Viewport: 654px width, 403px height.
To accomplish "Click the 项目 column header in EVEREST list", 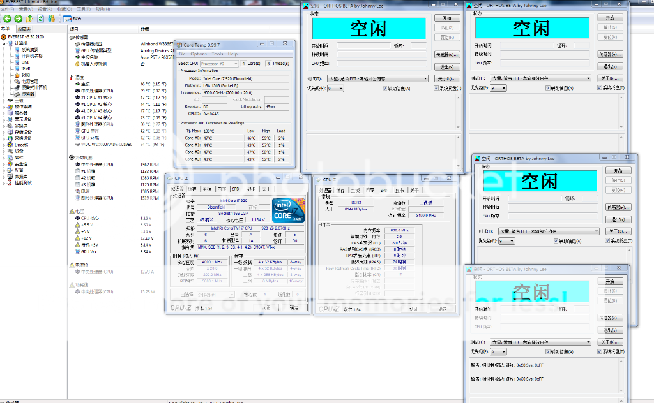I will (74, 29).
